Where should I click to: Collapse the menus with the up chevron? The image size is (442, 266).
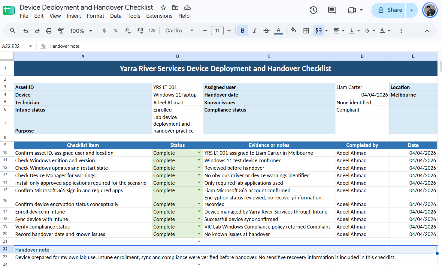pyautogui.click(x=427, y=31)
